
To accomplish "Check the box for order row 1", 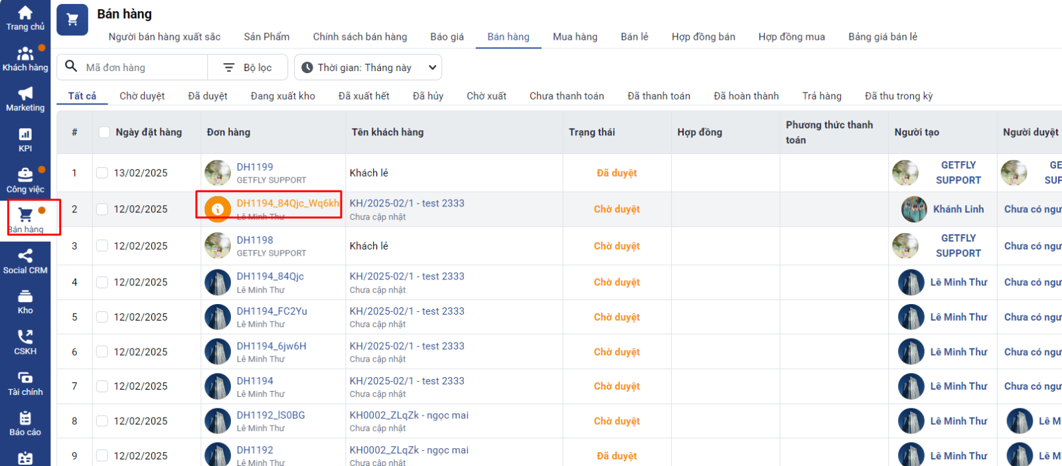I will pos(102,173).
